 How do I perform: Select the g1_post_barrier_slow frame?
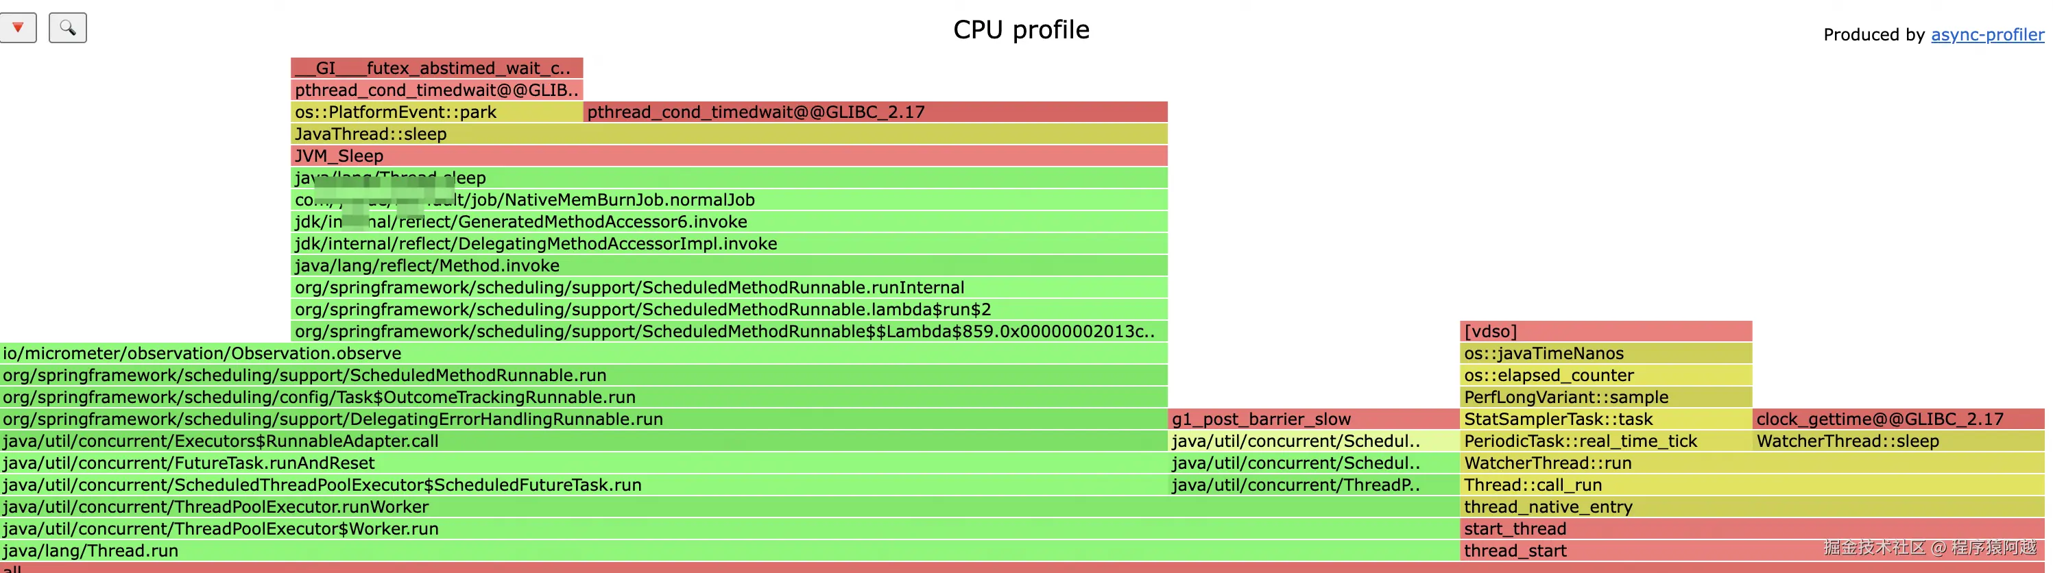tap(1312, 419)
